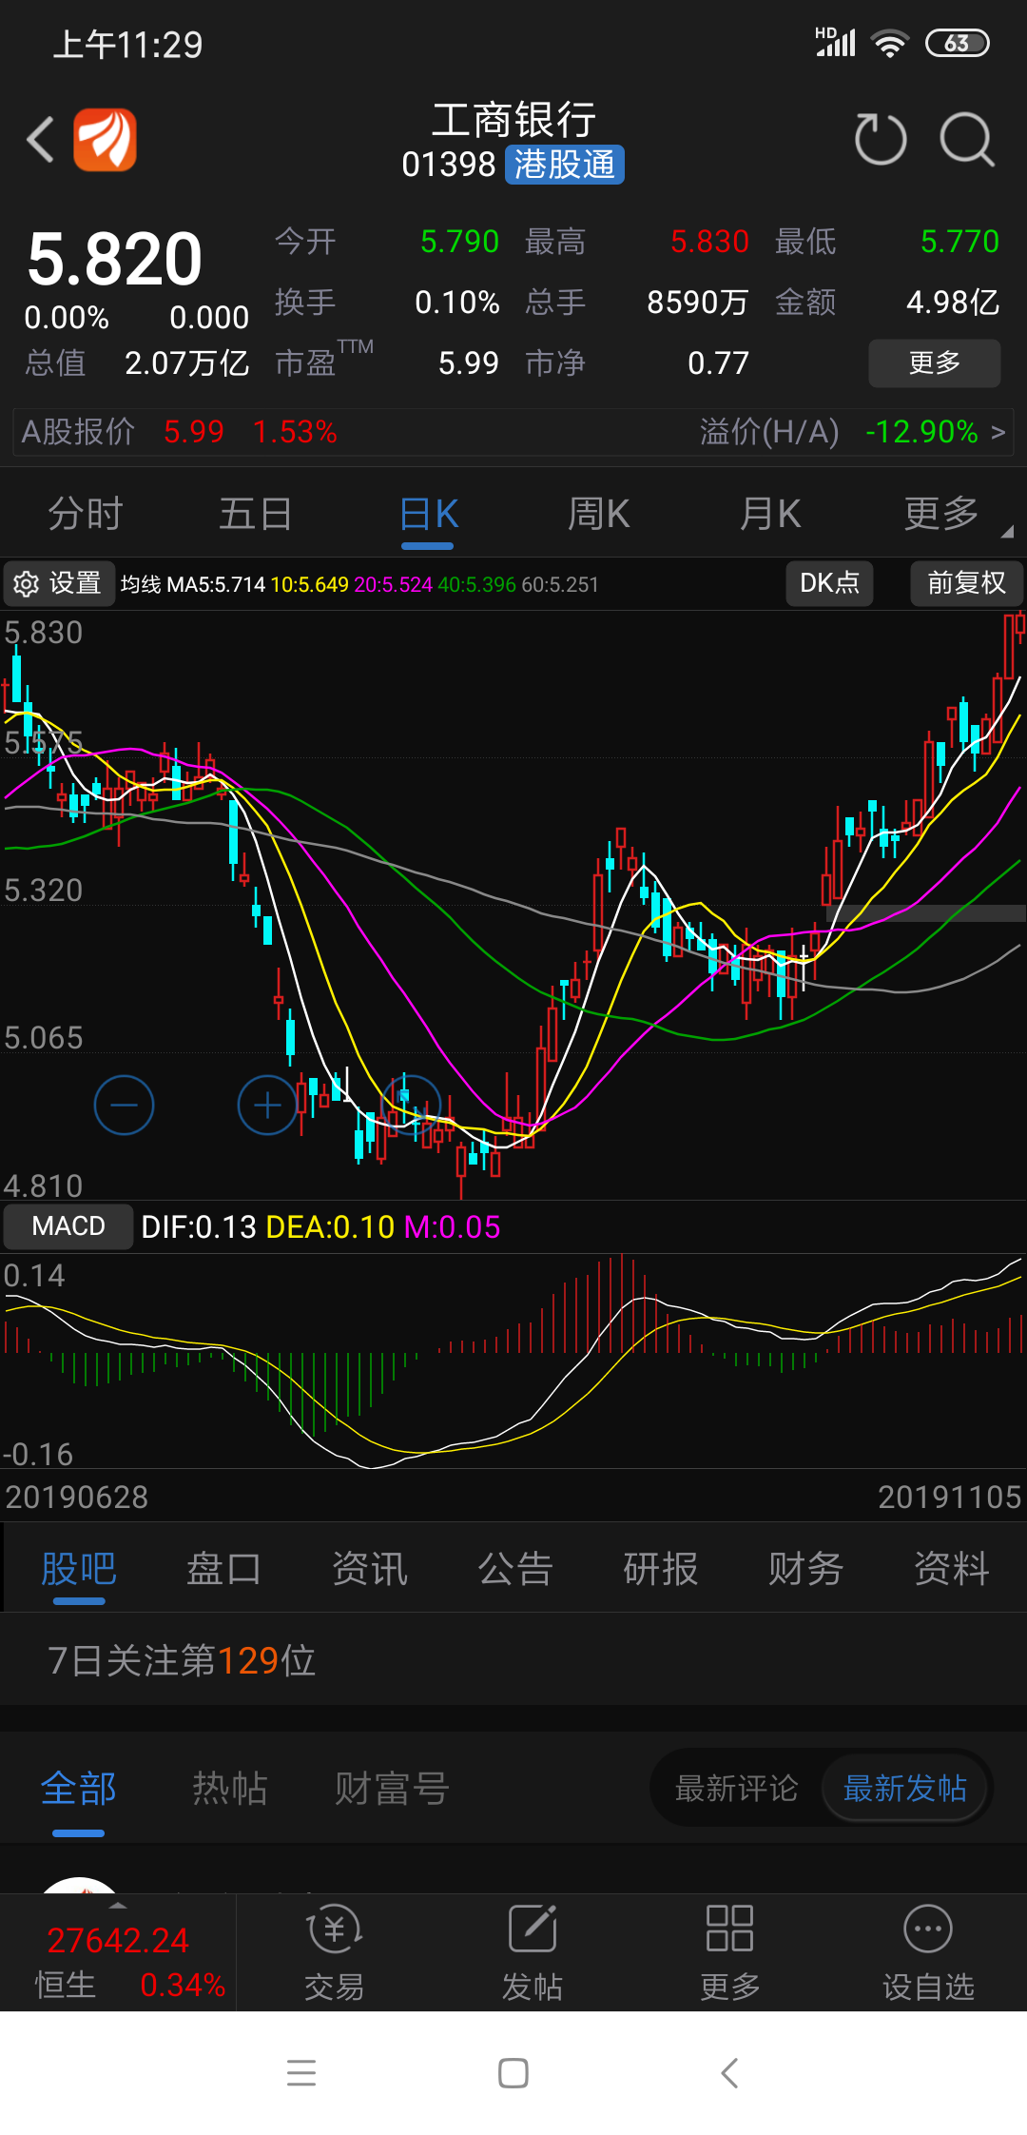Viewport: 1027px width, 2135px height.
Task: Select 最新发帖 sorting
Action: tap(905, 1789)
